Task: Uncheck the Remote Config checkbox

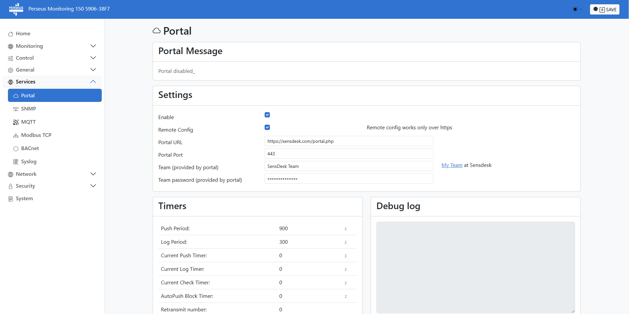Action: (267, 127)
